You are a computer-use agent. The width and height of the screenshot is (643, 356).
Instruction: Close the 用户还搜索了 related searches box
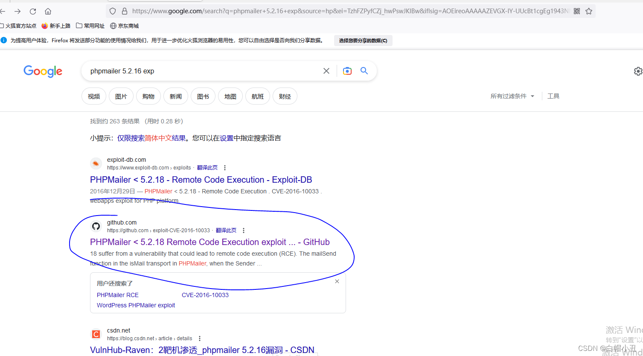pyautogui.click(x=337, y=281)
